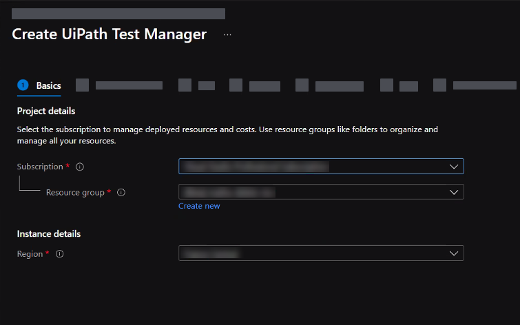
Task: Select the last wizard tab in the row
Action: click(475, 85)
